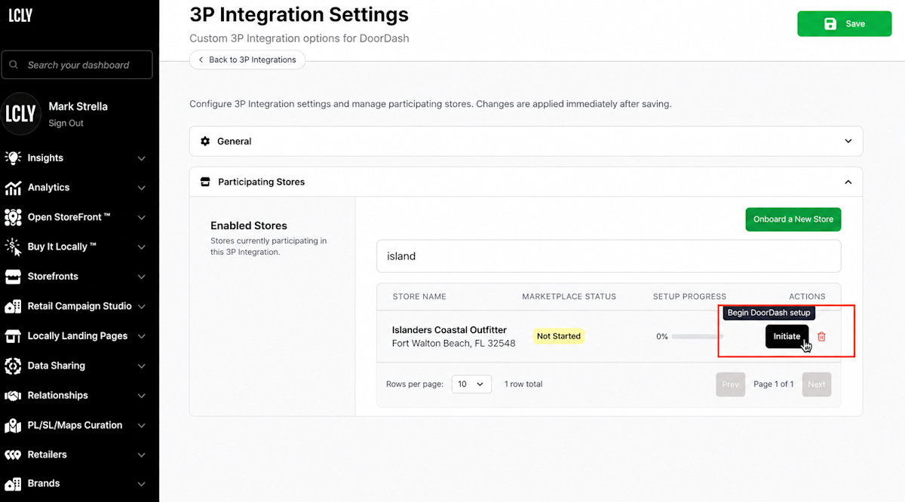Viewport: 905px width, 502px height.
Task: Expand the Relationships chevron
Action: (142, 396)
